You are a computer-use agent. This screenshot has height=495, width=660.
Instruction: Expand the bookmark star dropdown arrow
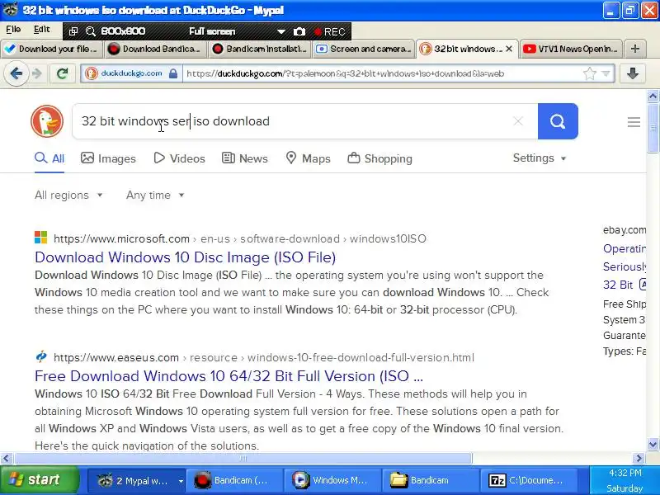[606, 73]
